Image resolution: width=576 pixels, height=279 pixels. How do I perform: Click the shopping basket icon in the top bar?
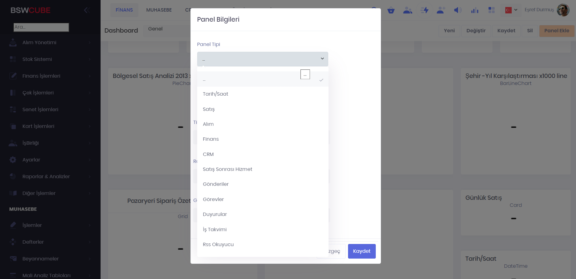pos(391,10)
